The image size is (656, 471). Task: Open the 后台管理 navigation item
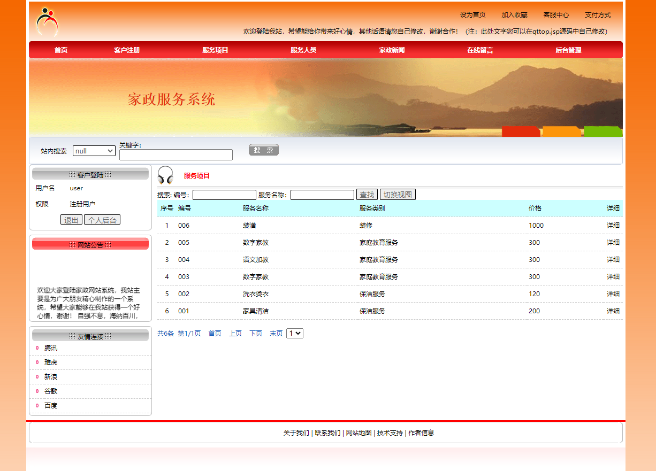(x=567, y=50)
